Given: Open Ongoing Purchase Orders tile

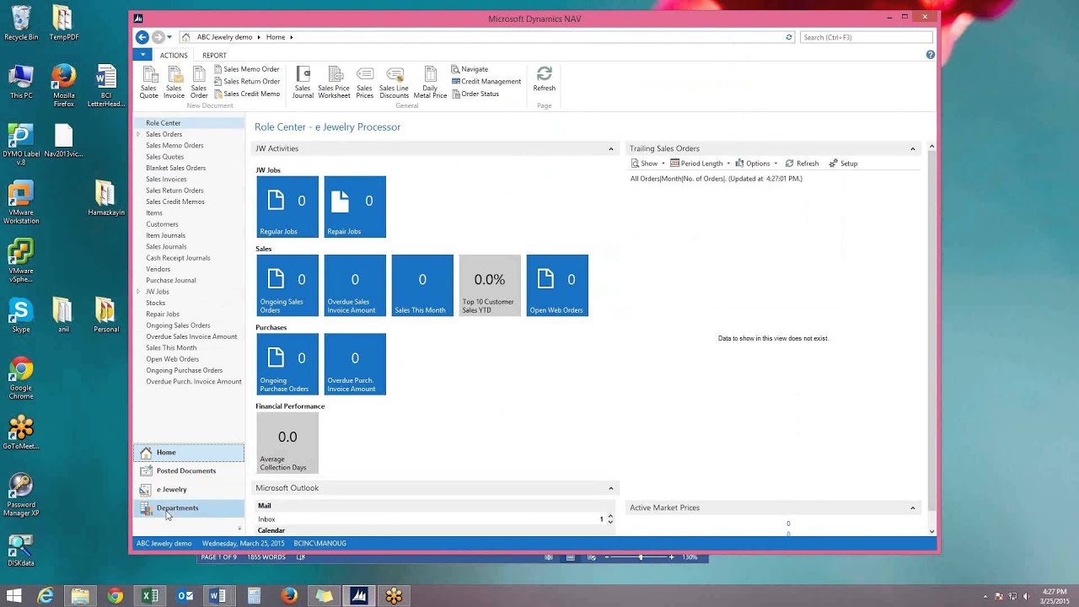Looking at the screenshot, I should [x=287, y=364].
